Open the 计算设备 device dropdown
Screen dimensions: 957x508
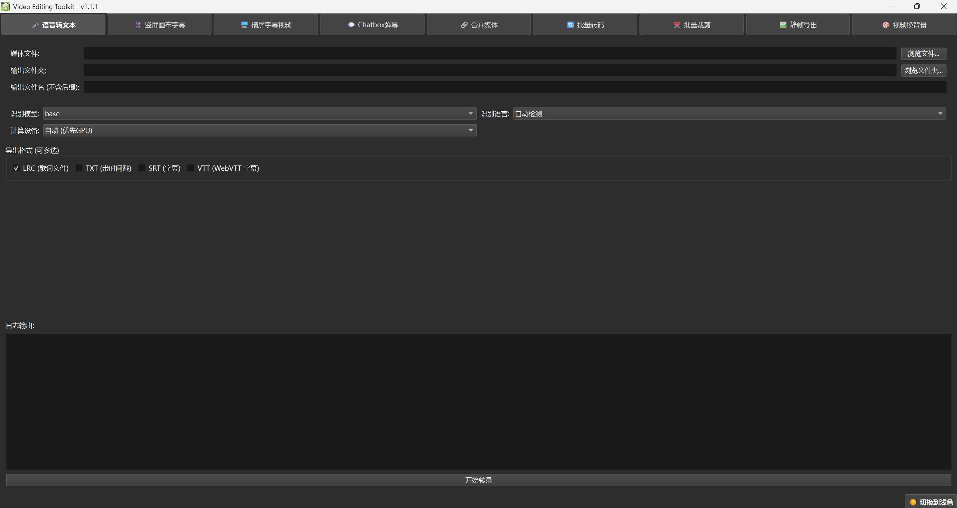pos(260,130)
